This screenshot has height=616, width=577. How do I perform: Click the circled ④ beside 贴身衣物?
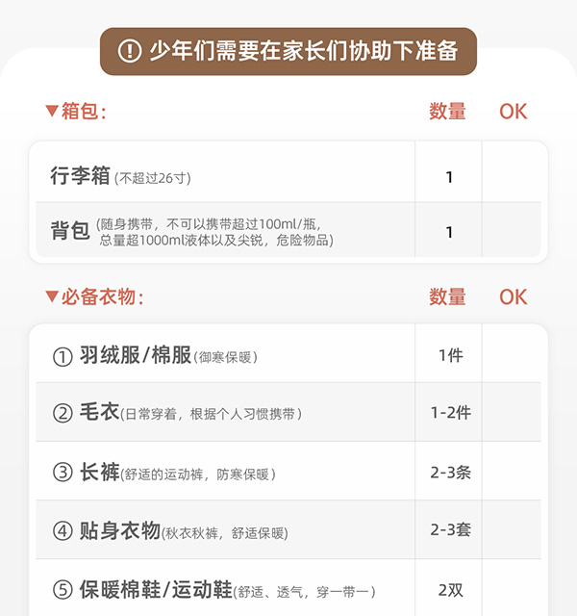(63, 531)
